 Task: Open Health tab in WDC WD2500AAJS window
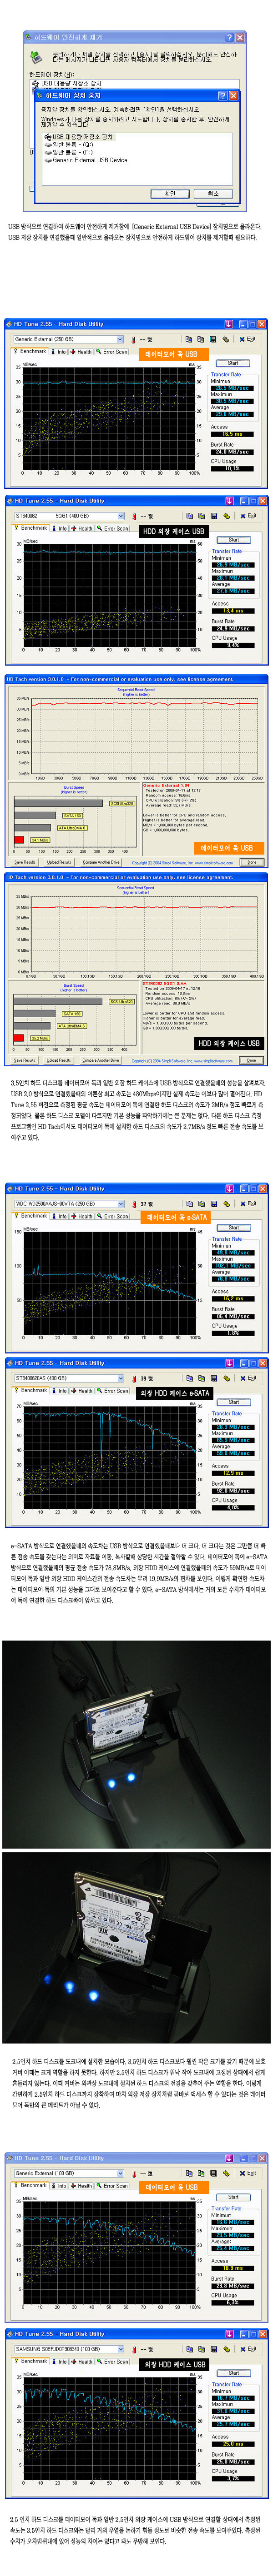point(82,1216)
